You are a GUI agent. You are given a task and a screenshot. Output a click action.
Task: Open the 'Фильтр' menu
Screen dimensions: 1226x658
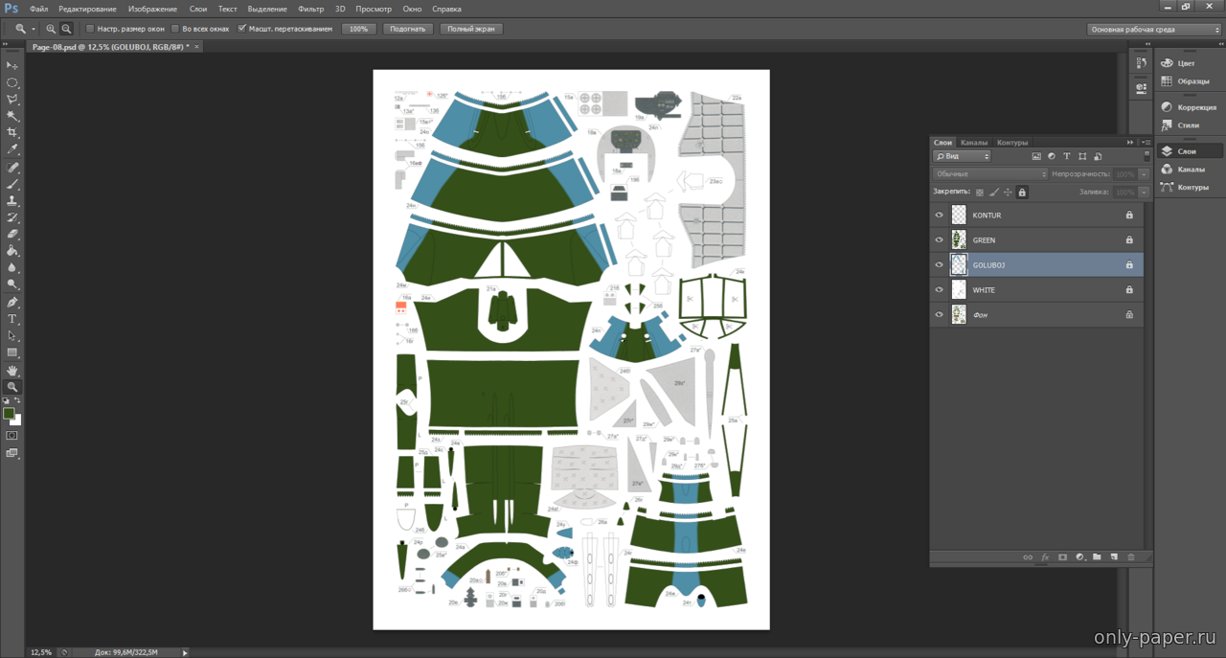(x=310, y=9)
